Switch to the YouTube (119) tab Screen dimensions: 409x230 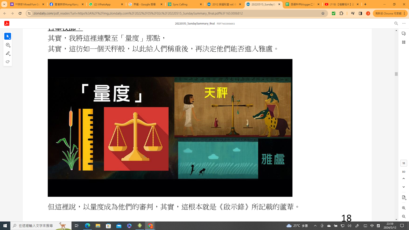pyautogui.click(x=342, y=4)
